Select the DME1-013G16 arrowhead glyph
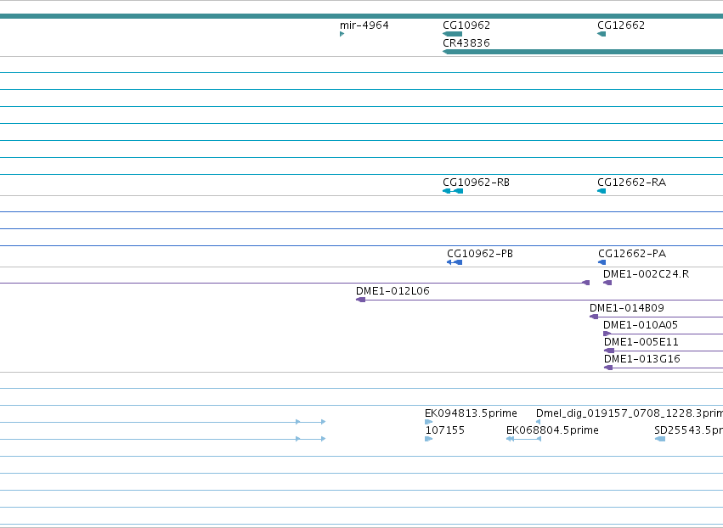The image size is (723, 528). (608, 368)
